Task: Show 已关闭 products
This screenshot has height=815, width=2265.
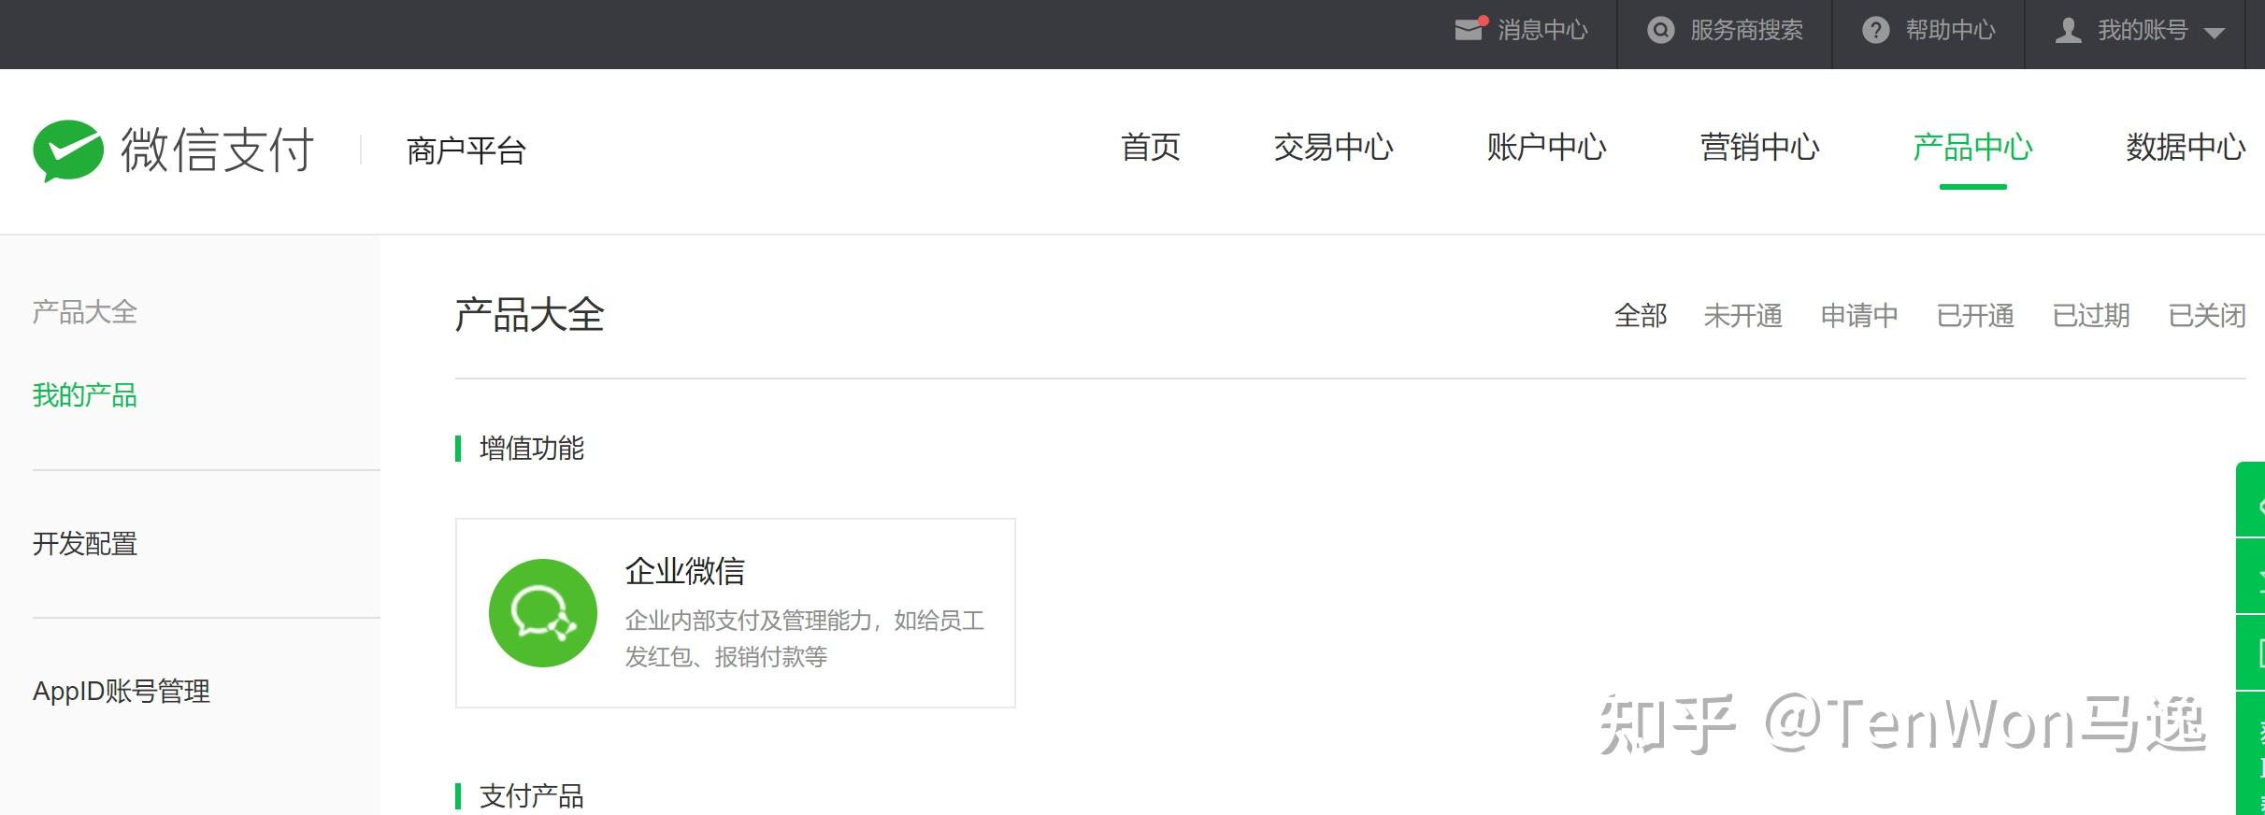Action: 2207,316
